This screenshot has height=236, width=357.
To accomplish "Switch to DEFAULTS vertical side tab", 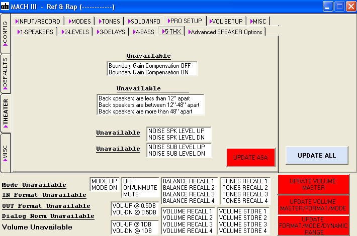I will click(x=6, y=74).
